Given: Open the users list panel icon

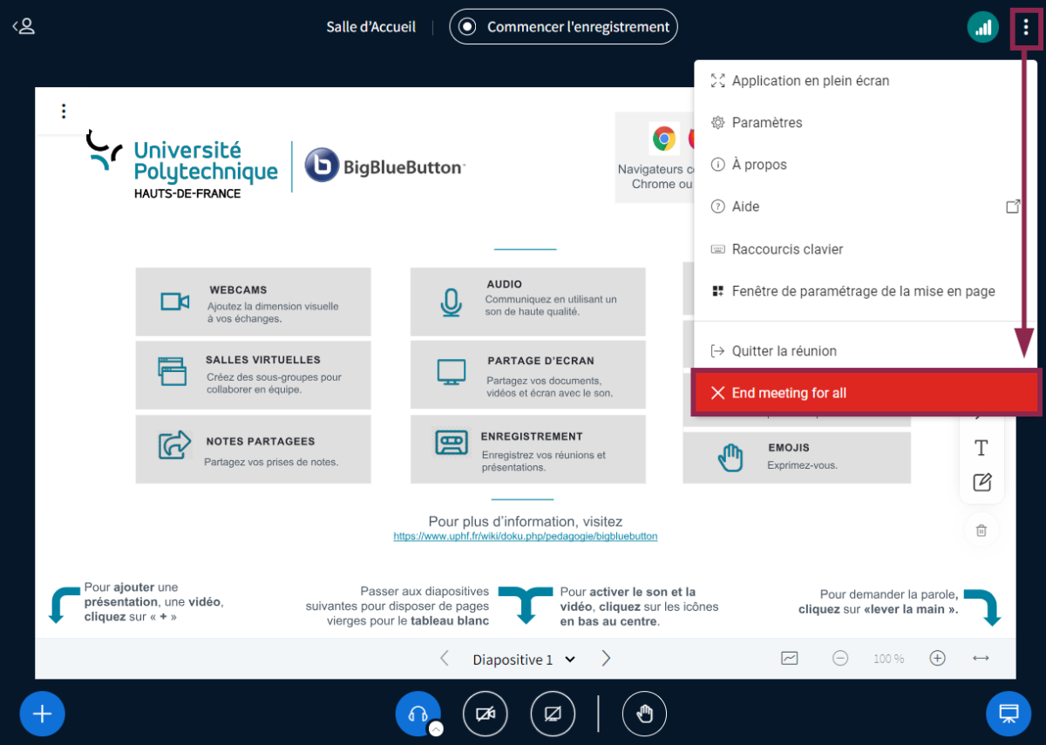Looking at the screenshot, I should (24, 26).
